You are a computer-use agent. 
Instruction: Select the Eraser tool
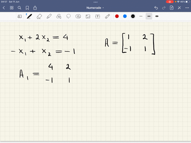pos(39,16)
